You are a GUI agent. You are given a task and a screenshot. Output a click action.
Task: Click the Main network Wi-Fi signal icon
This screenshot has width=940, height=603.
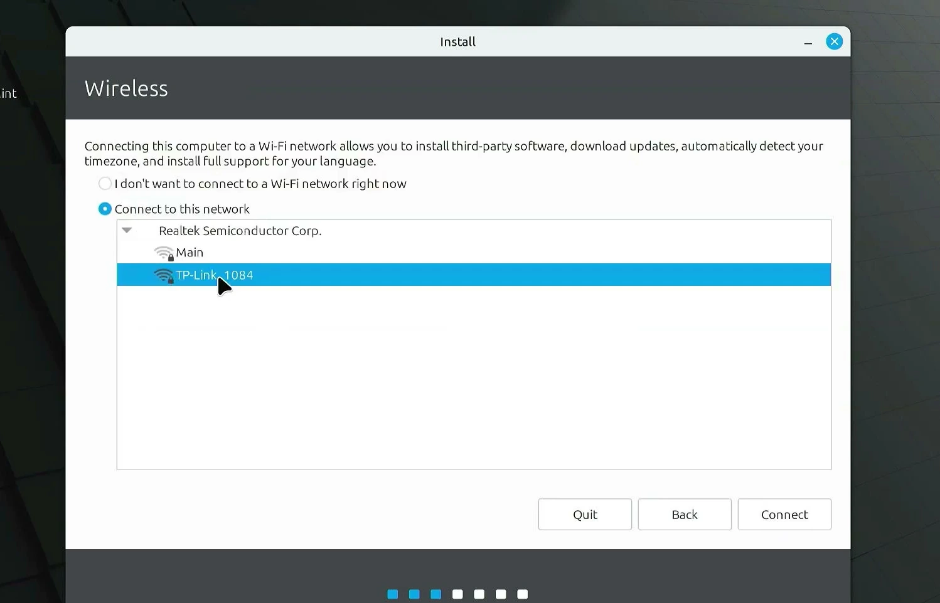click(164, 253)
